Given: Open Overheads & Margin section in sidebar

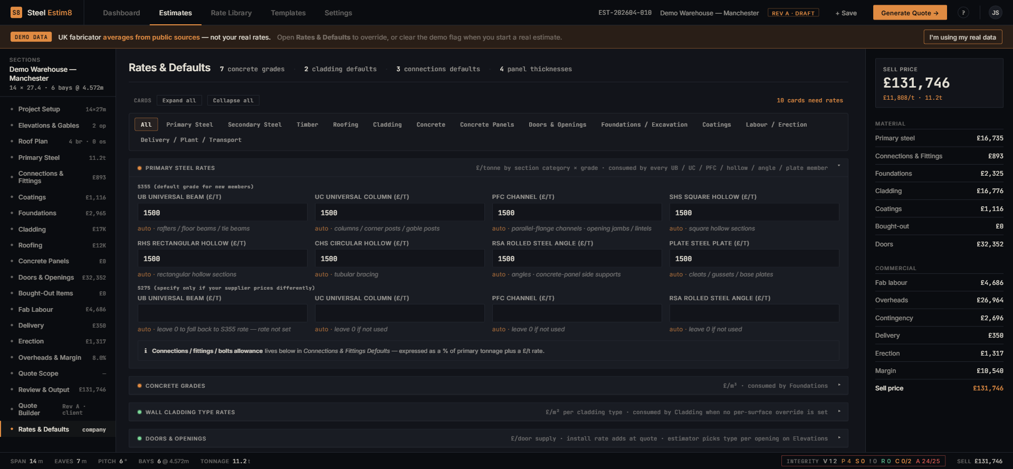Looking at the screenshot, I should tap(50, 358).
